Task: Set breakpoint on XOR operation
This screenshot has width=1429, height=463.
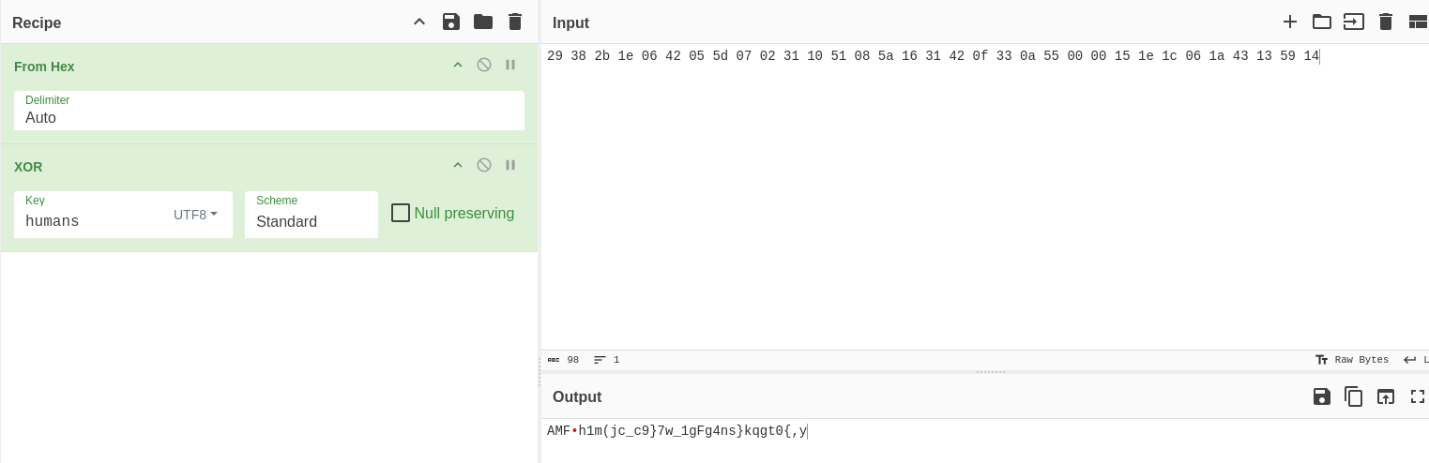Action: coord(510,165)
